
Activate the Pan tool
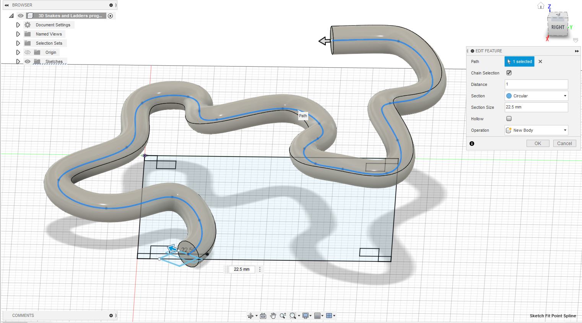pyautogui.click(x=273, y=315)
